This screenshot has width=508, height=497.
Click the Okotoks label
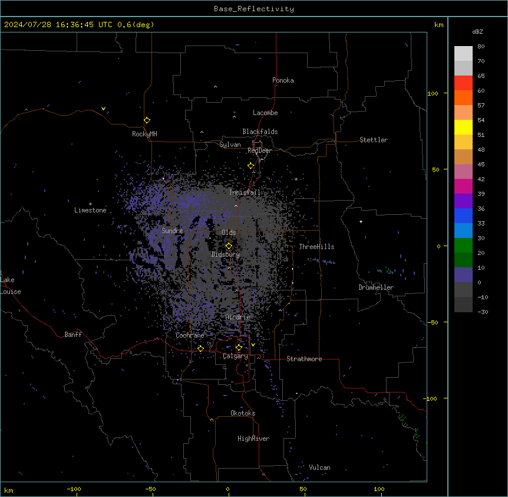tap(243, 413)
